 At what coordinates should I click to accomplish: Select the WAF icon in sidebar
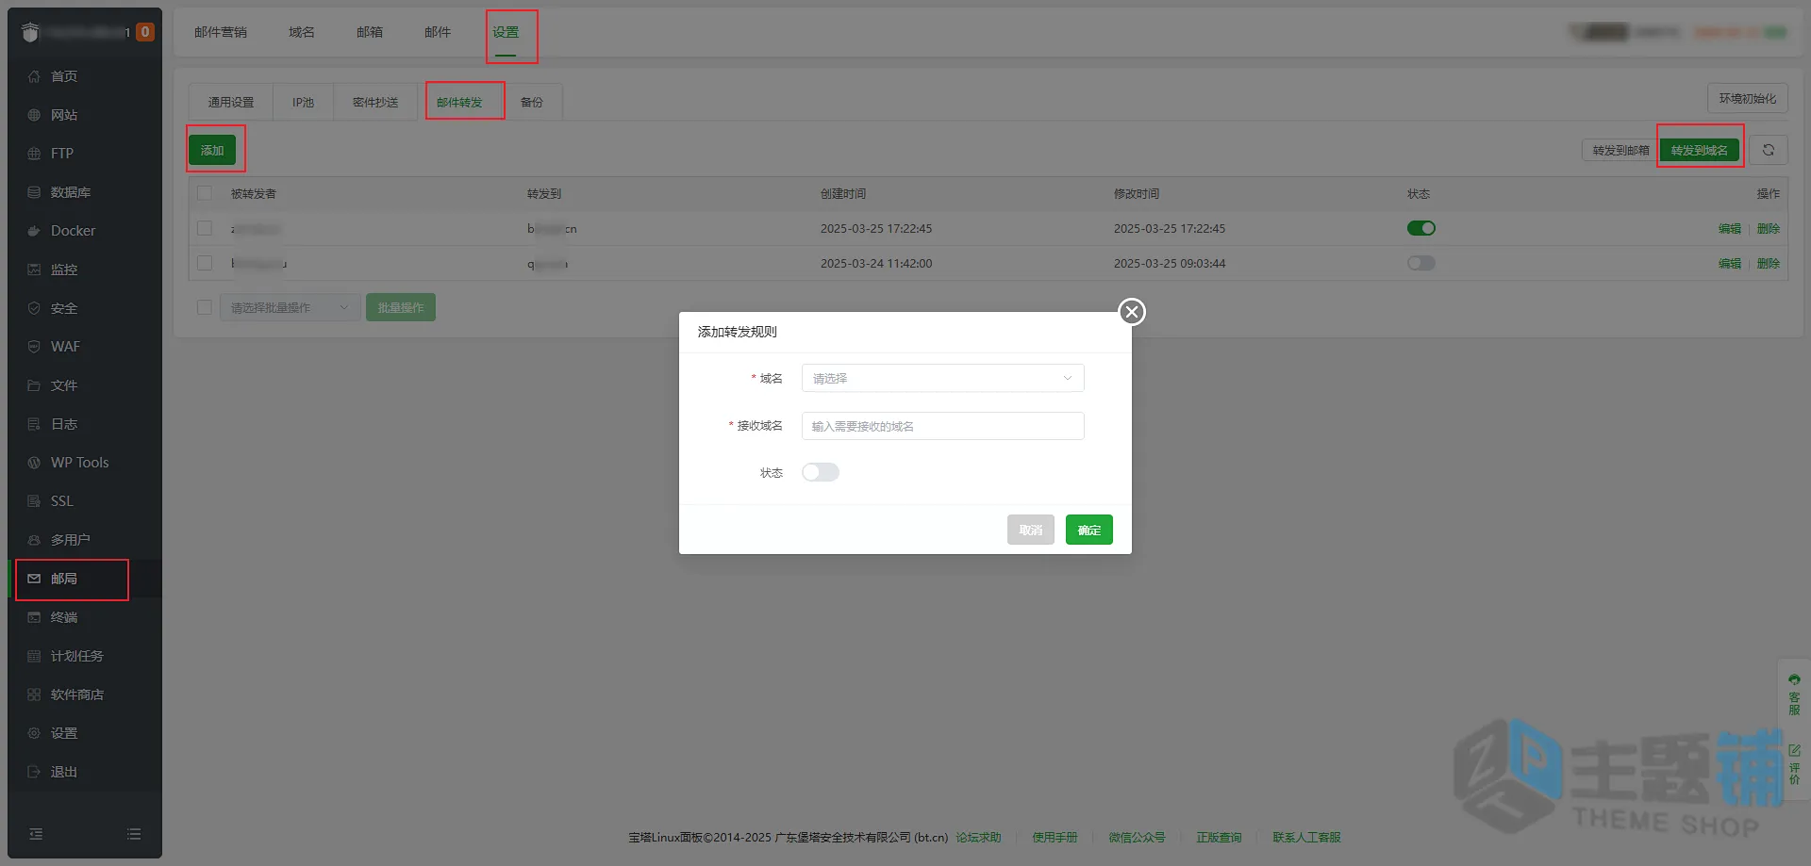pos(34,347)
